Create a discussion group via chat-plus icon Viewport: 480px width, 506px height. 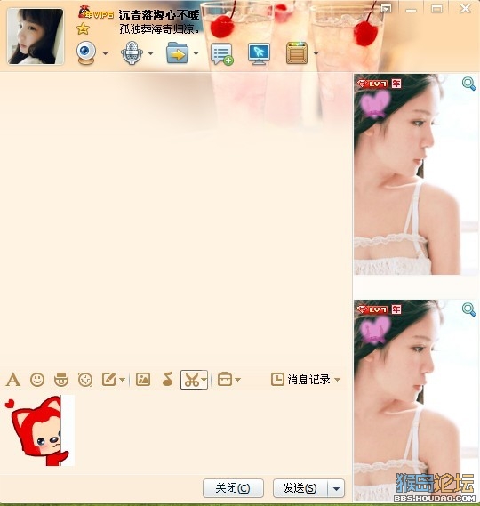[x=221, y=54]
